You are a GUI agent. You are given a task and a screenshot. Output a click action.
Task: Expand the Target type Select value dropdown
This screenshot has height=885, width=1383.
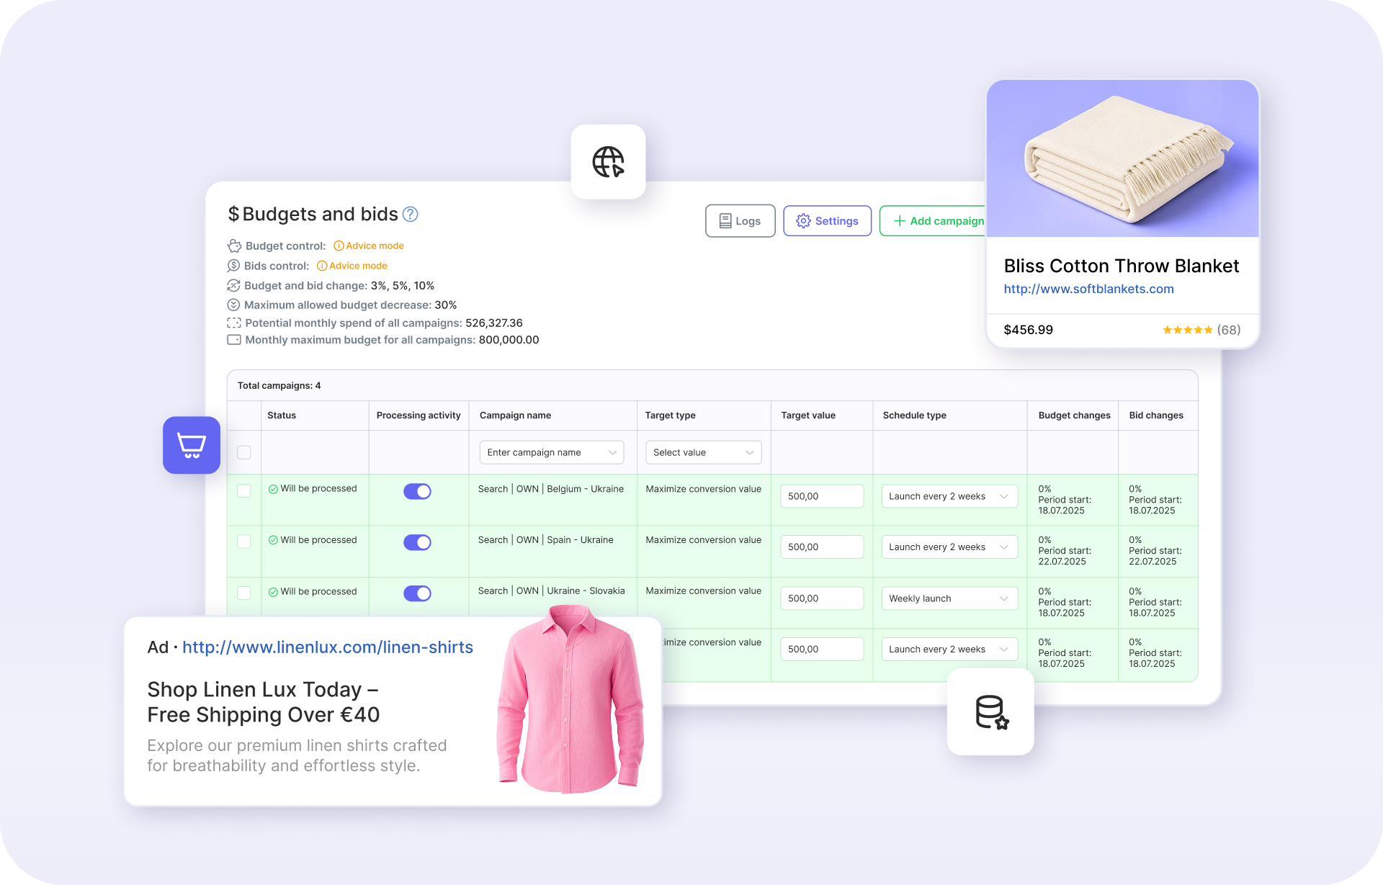point(703,452)
